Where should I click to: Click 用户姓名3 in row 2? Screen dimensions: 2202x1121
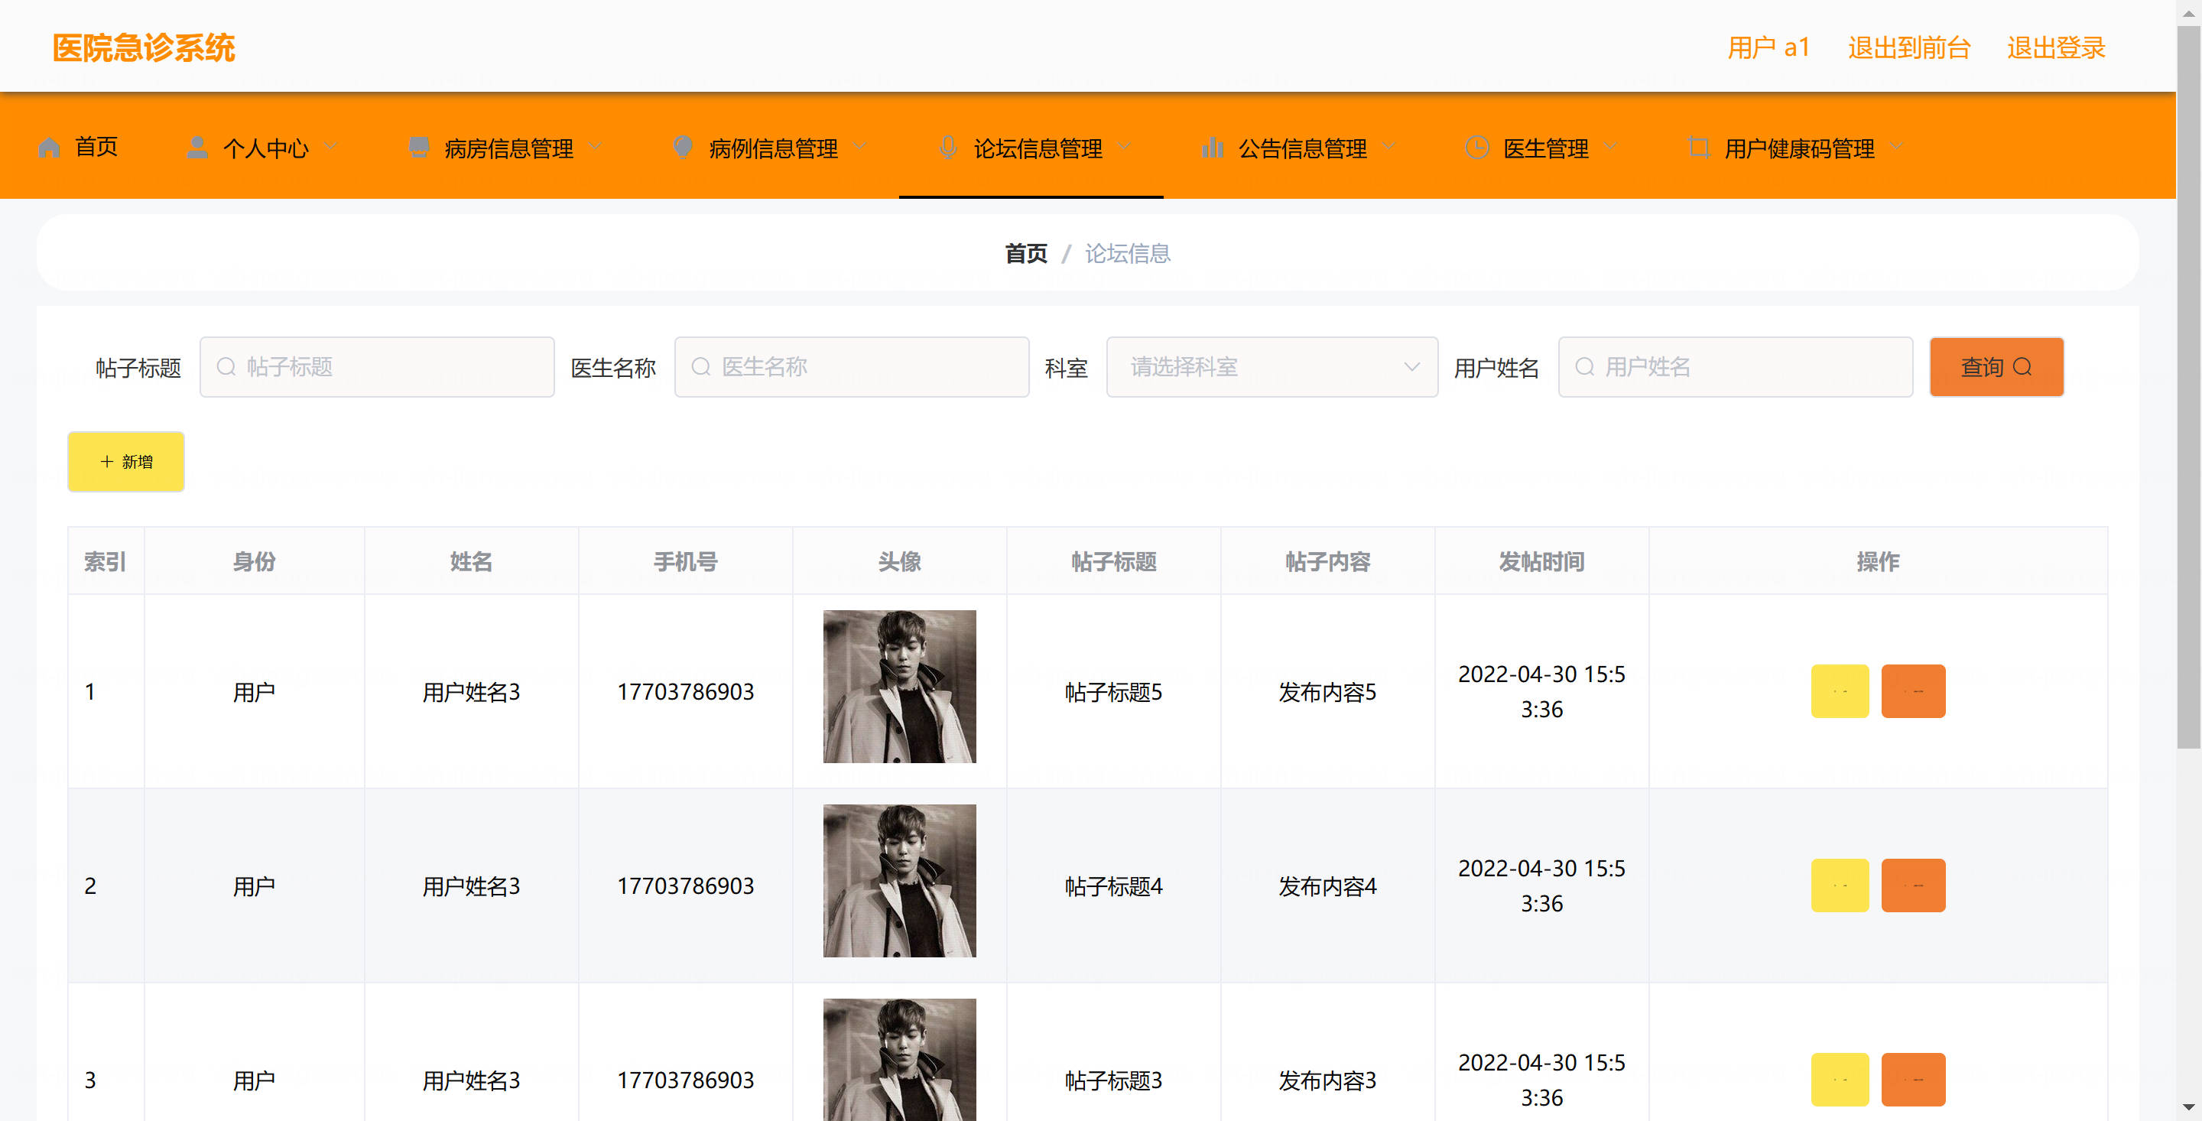coord(471,885)
